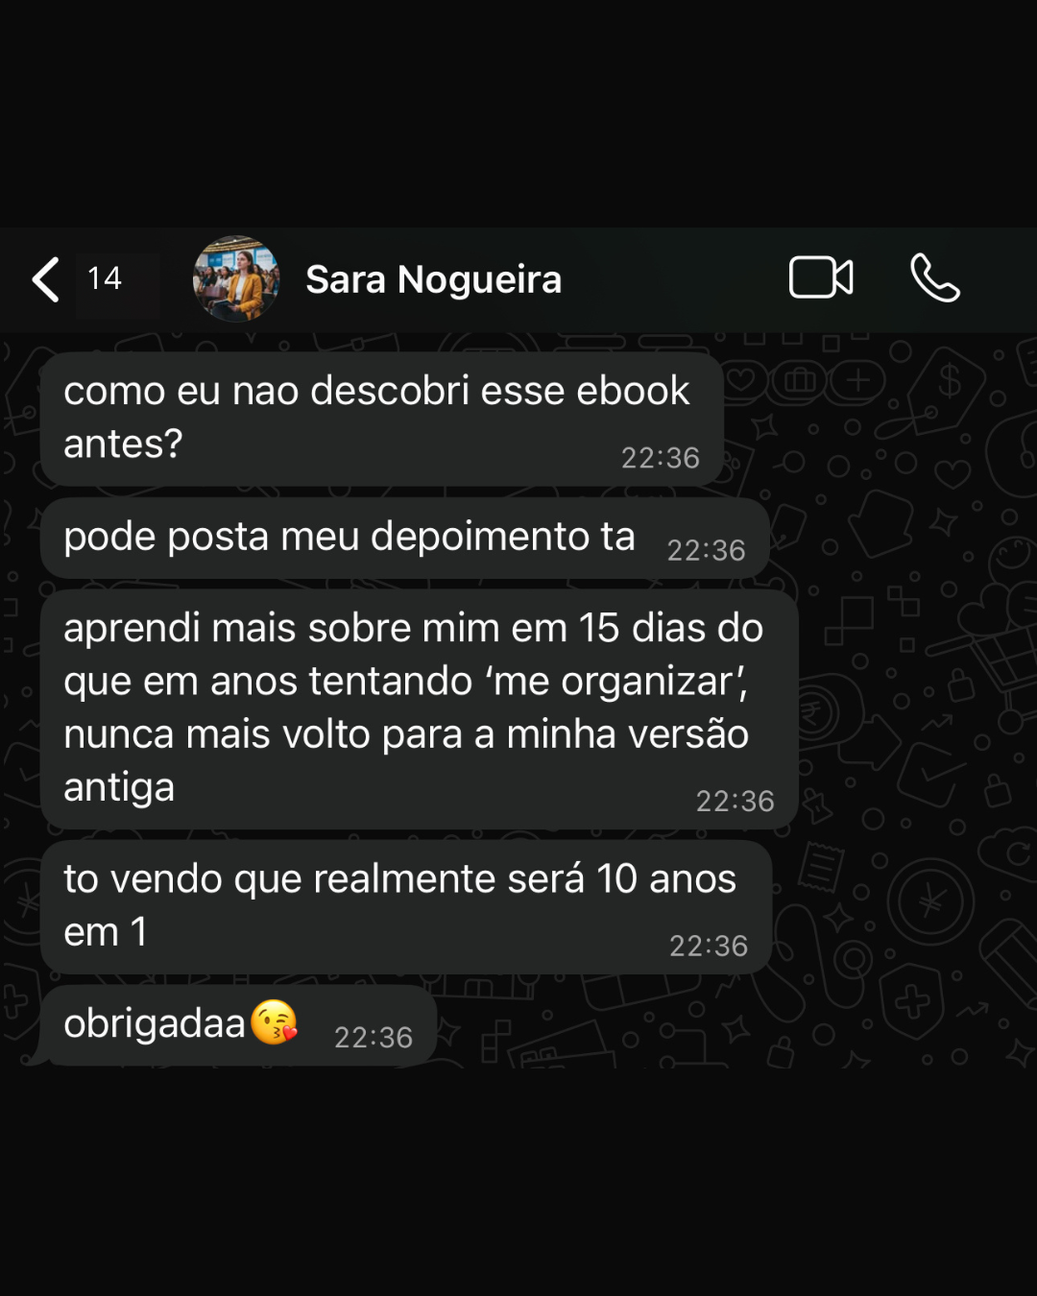Image resolution: width=1037 pixels, height=1296 pixels.
Task: Select the 'aprendi mais sobre mim' message bubble
Action: [x=419, y=708]
